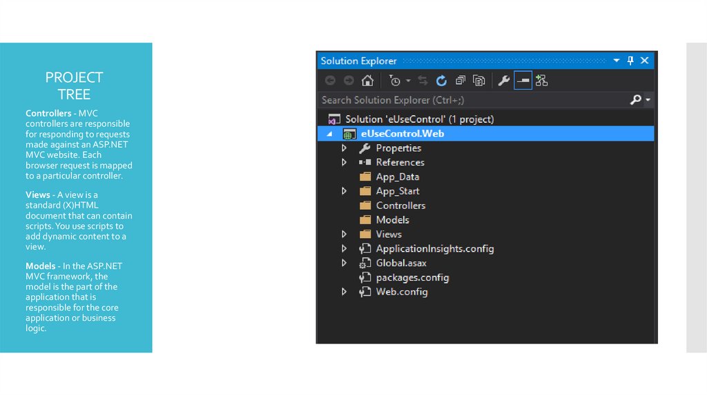This screenshot has width=707, height=396.
Task: Click the App_Data folder icon
Action: [x=365, y=177]
